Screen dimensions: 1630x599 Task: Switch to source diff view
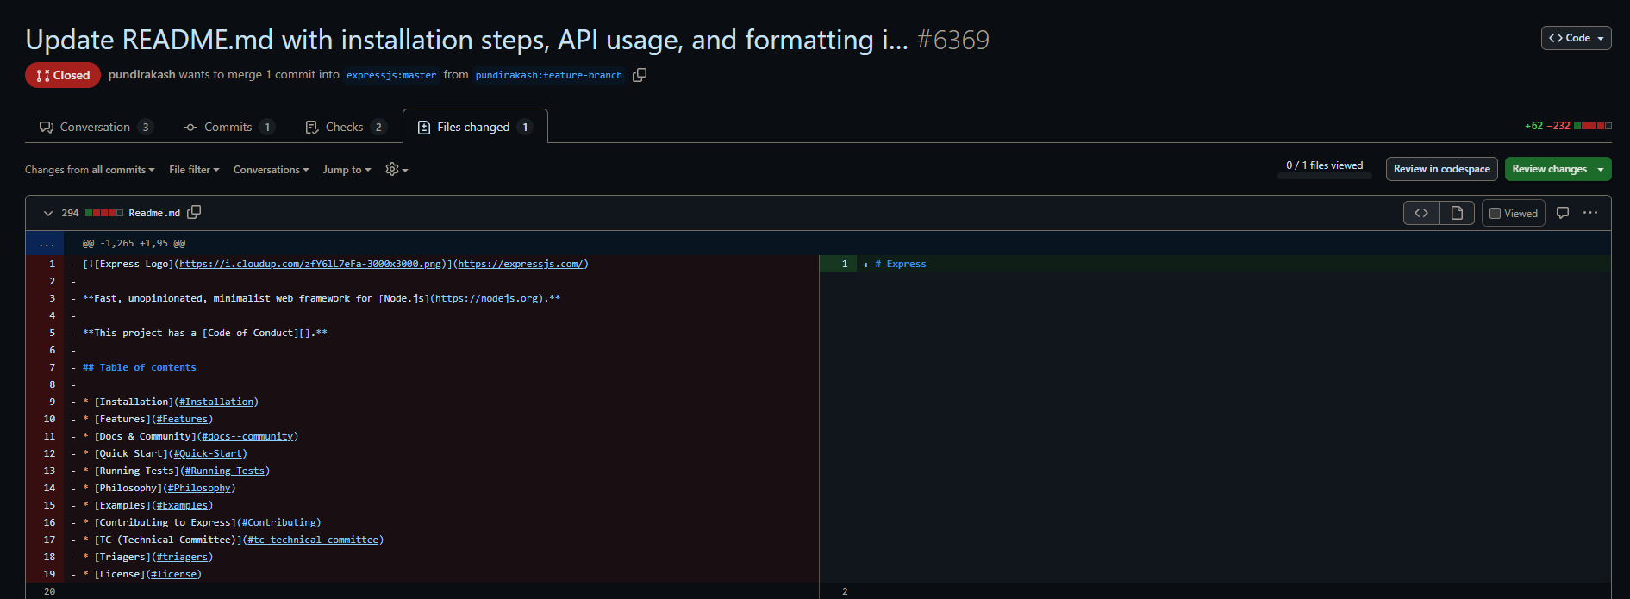coord(1421,213)
